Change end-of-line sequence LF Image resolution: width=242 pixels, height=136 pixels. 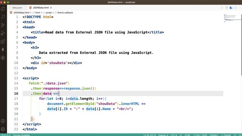tap(181, 135)
